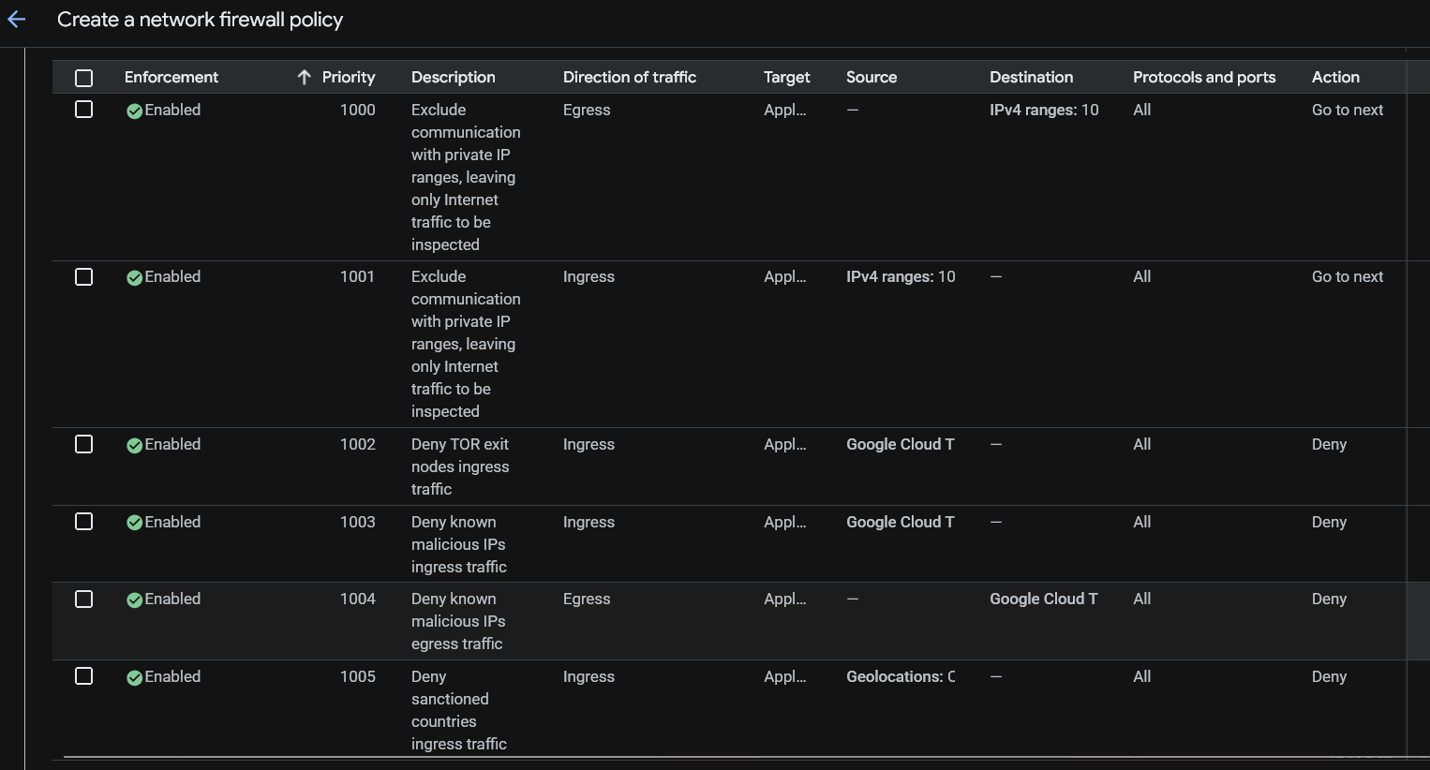Viewport: 1430px width, 770px height.
Task: Click the Enabled icon beside rule 1003
Action: pyautogui.click(x=135, y=522)
